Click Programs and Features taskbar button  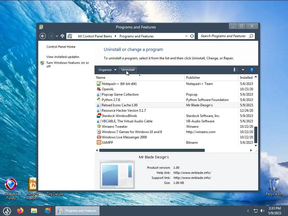click(77, 211)
